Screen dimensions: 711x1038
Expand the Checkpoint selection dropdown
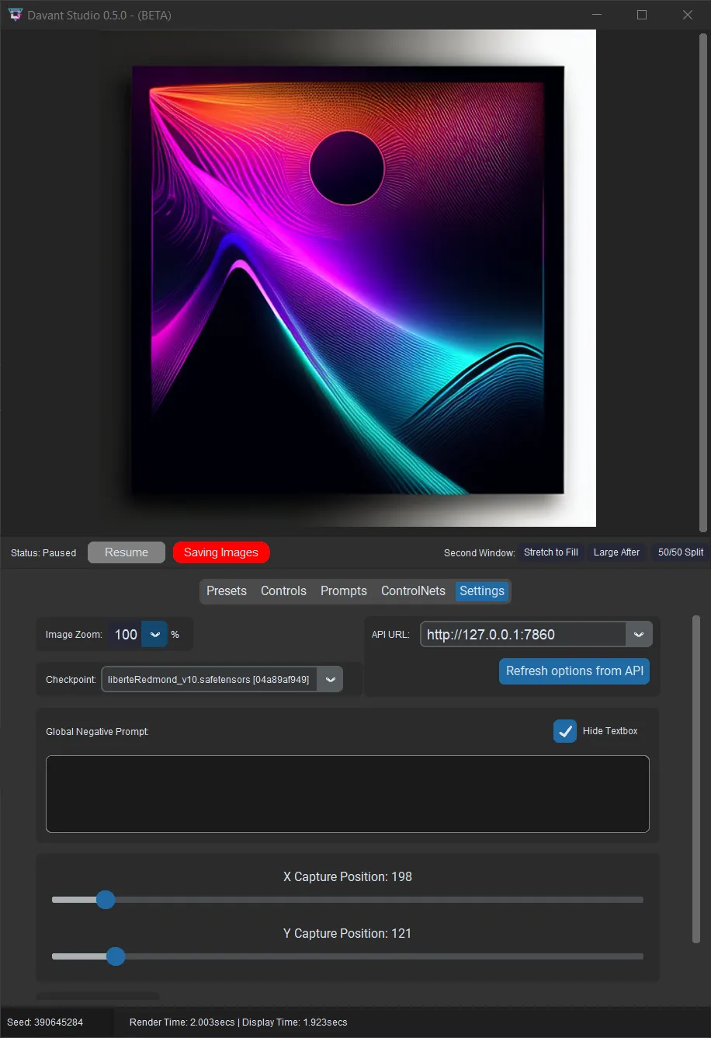coord(330,679)
